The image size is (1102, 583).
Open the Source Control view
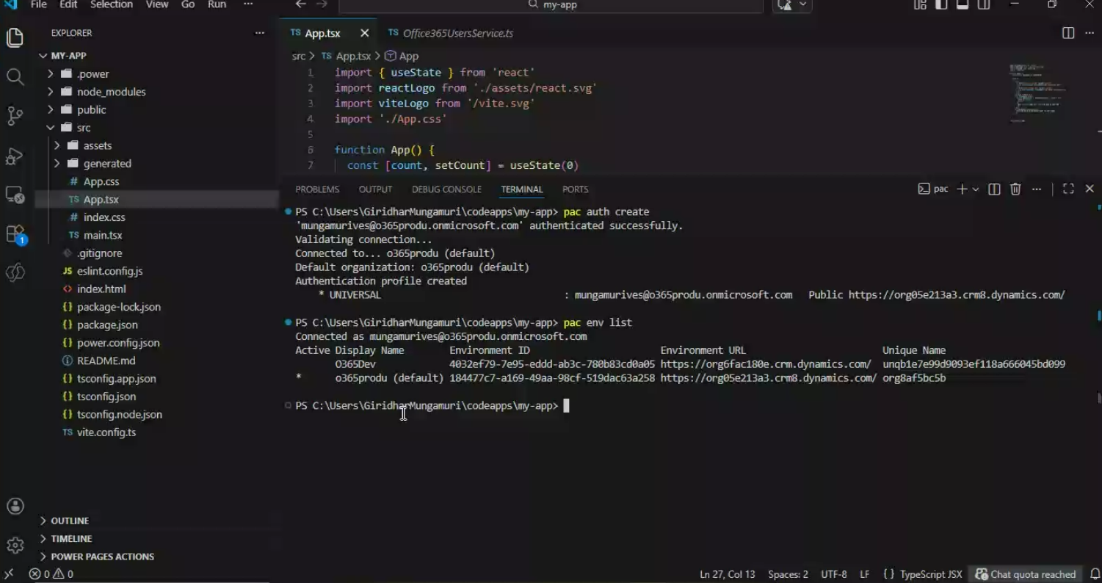coord(15,116)
